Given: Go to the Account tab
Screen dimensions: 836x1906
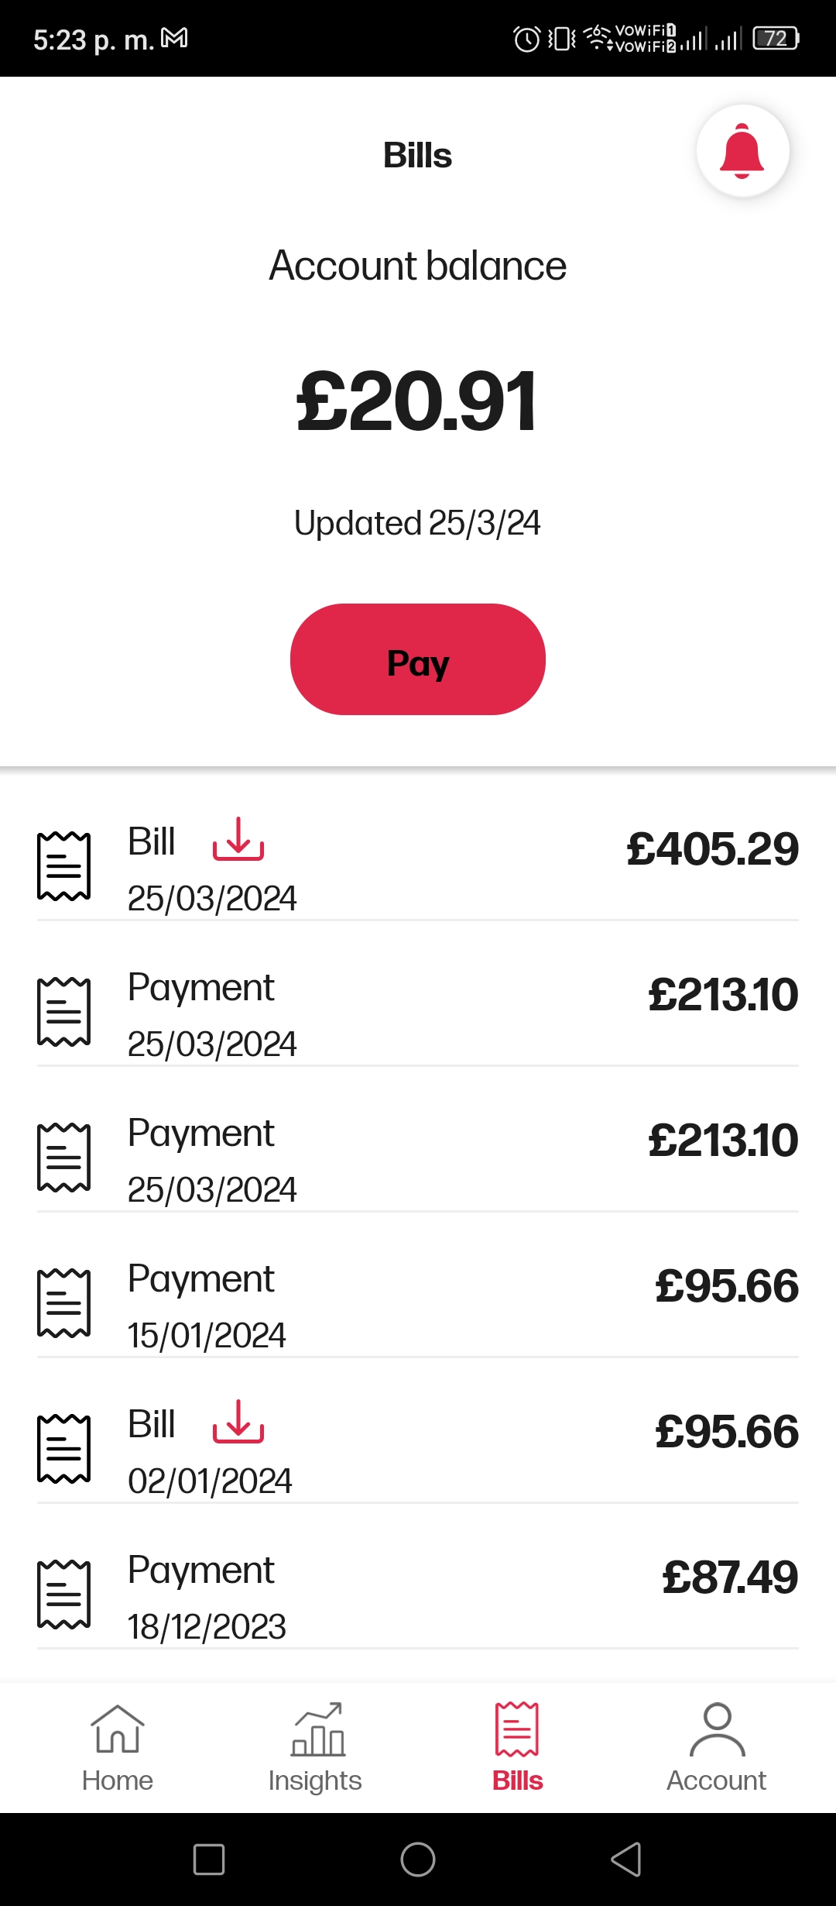Looking at the screenshot, I should click(717, 1749).
